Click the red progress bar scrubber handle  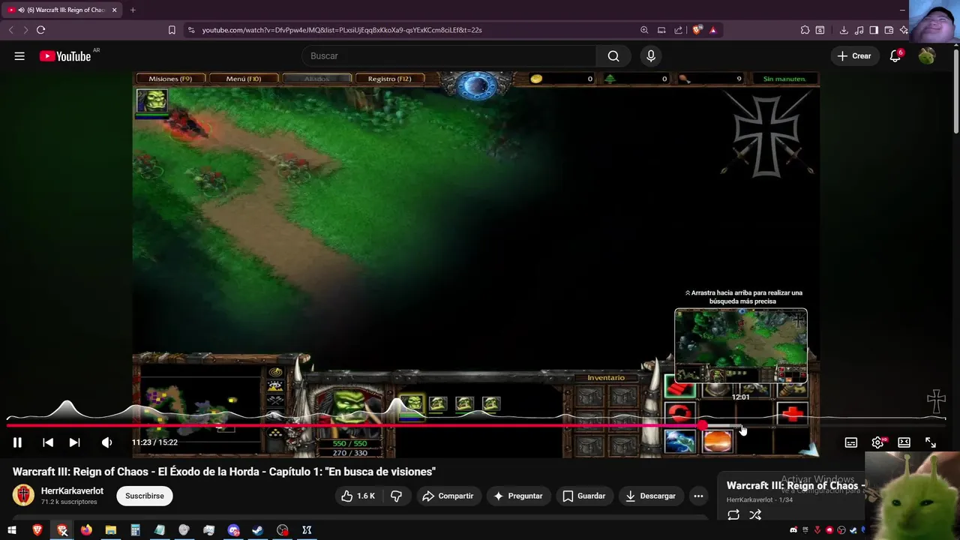pyautogui.click(x=702, y=425)
